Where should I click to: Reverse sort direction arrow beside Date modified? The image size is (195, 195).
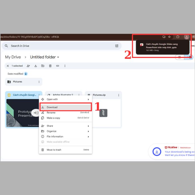point(26,74)
